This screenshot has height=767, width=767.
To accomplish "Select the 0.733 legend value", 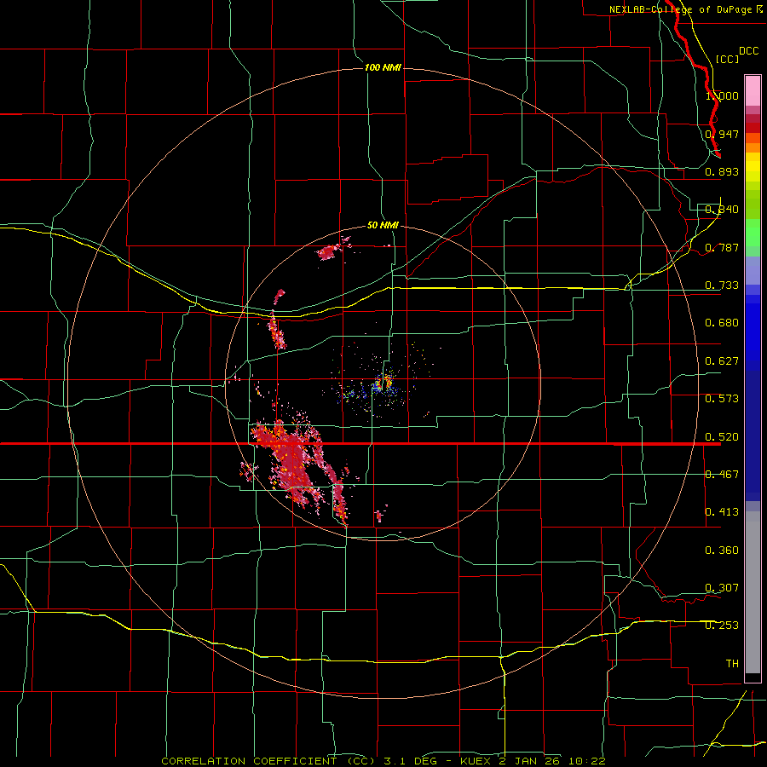I will [x=722, y=285].
